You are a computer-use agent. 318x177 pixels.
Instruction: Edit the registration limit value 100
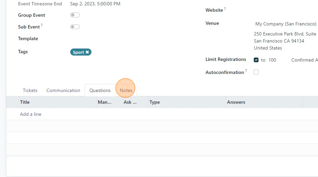click(272, 60)
